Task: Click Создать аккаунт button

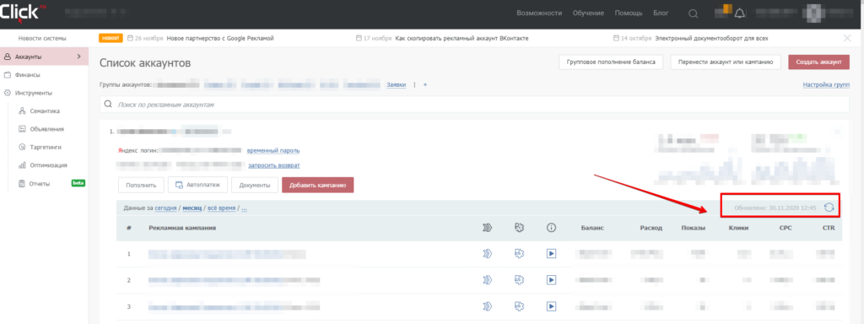Action: pyautogui.click(x=818, y=62)
